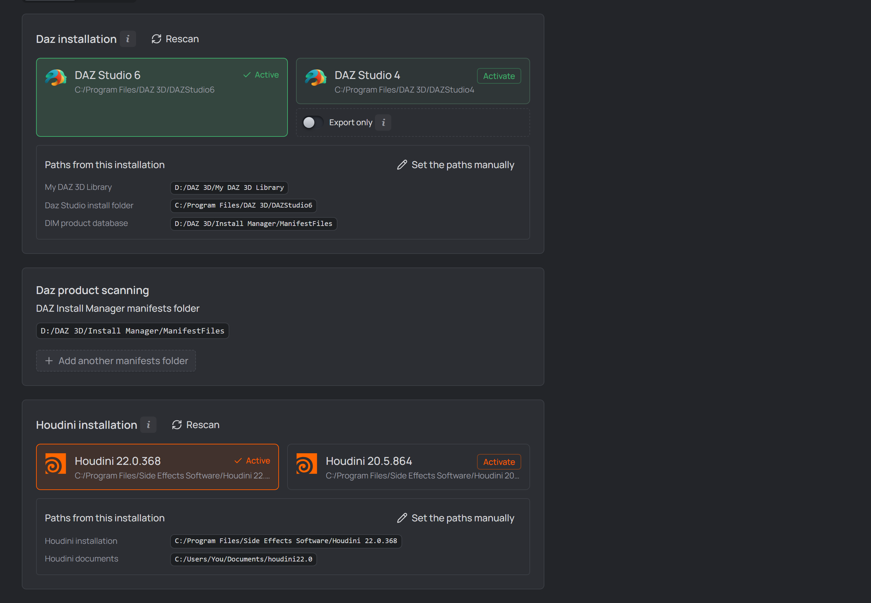Screen dimensions: 871x603
Task: Click the manifests folder path under Daz product scanning
Action: (133, 331)
